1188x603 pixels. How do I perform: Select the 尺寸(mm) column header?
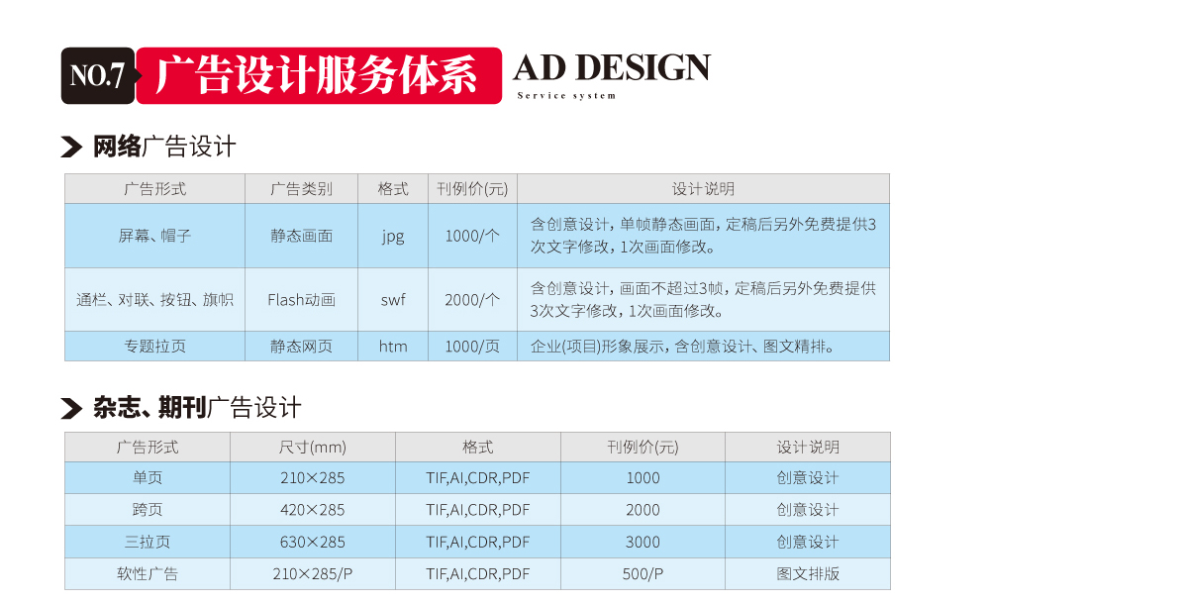[x=313, y=448]
